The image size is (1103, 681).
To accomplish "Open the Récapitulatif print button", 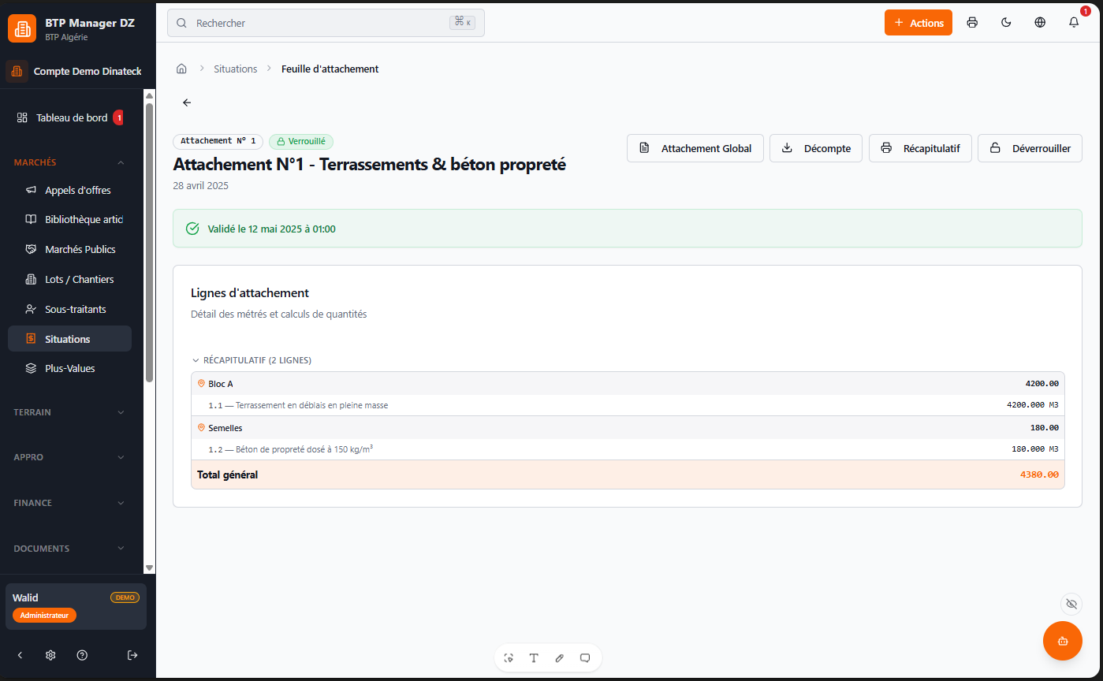I will click(920, 148).
